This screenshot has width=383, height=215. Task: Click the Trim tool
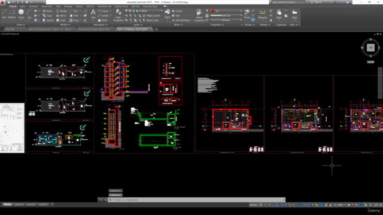(x=74, y=11)
